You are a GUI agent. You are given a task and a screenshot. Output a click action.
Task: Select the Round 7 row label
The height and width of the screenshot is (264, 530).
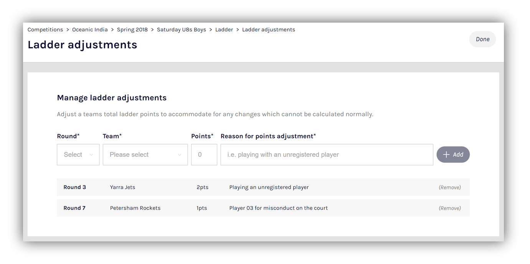(x=74, y=208)
